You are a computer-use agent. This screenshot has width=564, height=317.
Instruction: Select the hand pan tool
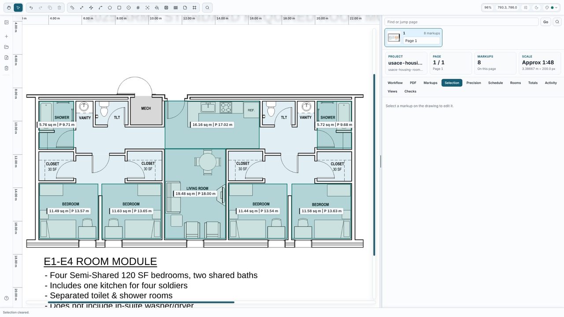tap(9, 7)
